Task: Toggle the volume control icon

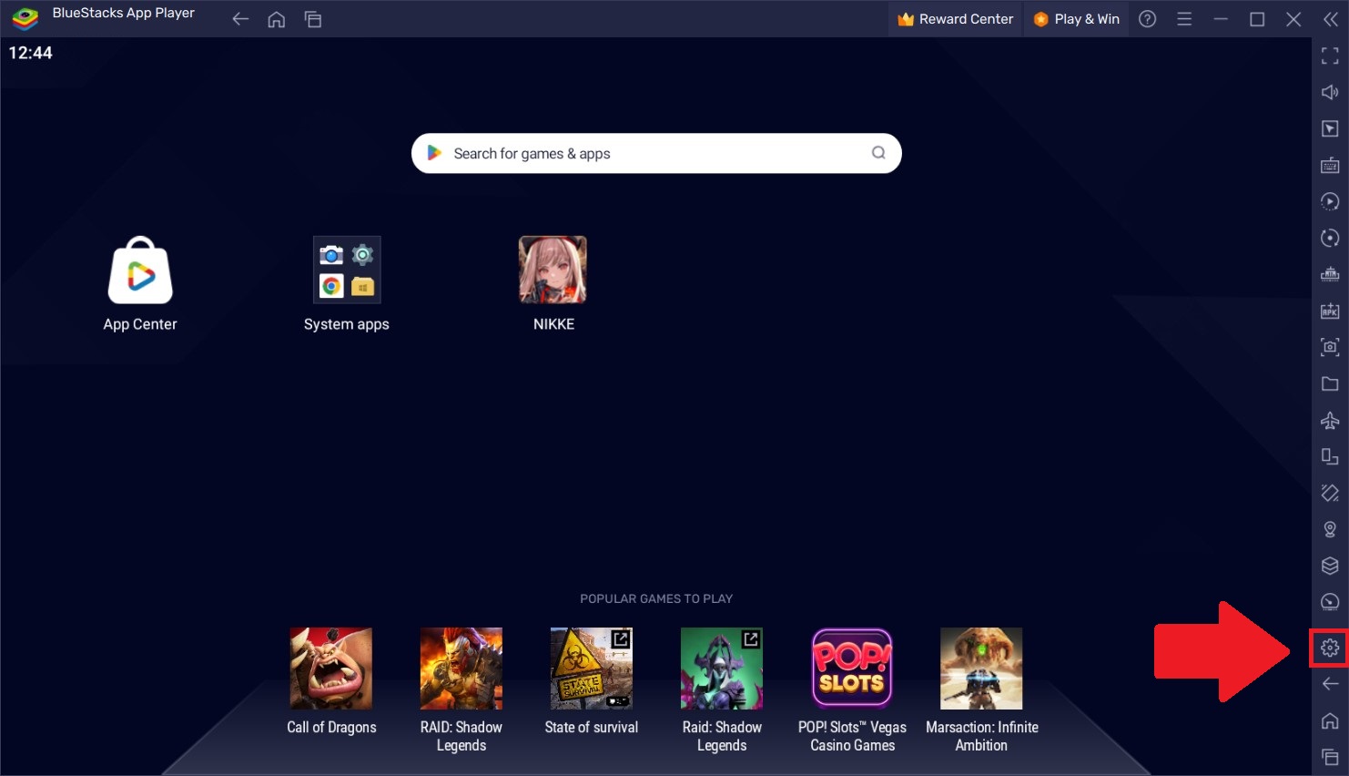Action: tap(1329, 92)
